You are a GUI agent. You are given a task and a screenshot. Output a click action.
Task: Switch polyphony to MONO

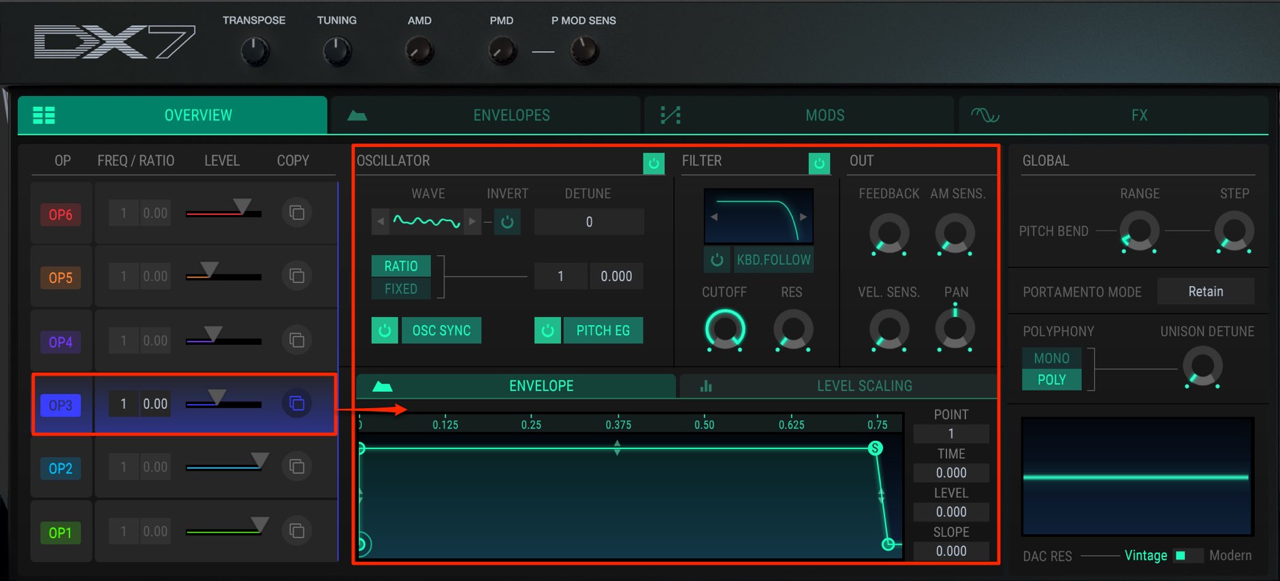tap(1052, 358)
